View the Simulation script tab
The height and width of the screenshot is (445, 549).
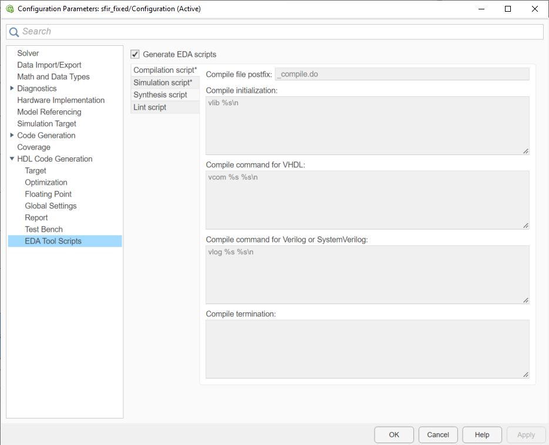(x=163, y=82)
